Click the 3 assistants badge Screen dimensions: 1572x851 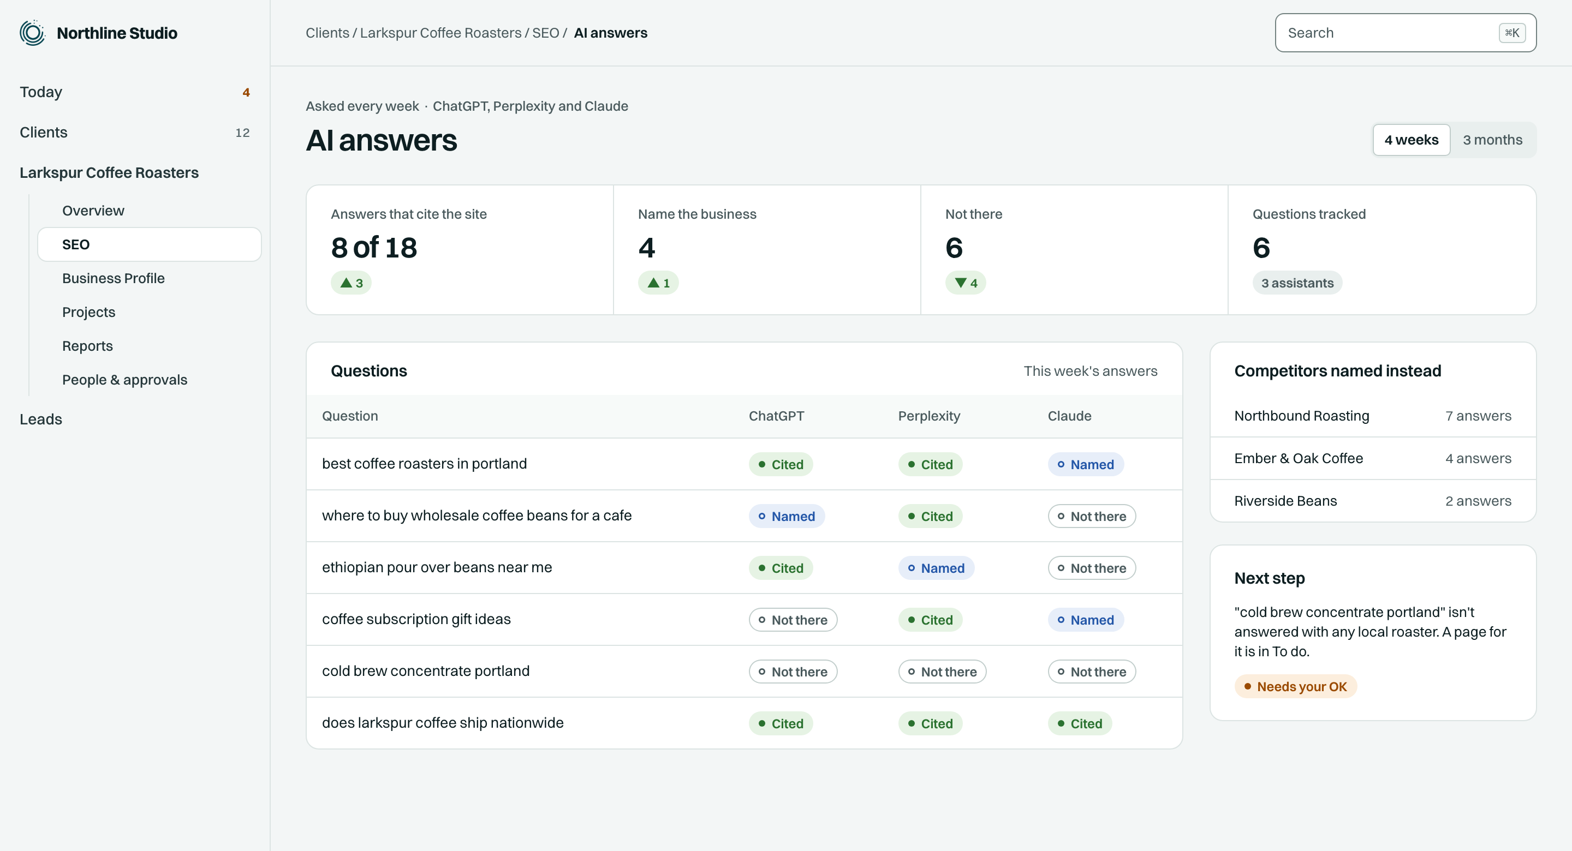pos(1297,283)
